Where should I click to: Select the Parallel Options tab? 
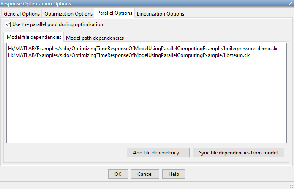coord(114,13)
